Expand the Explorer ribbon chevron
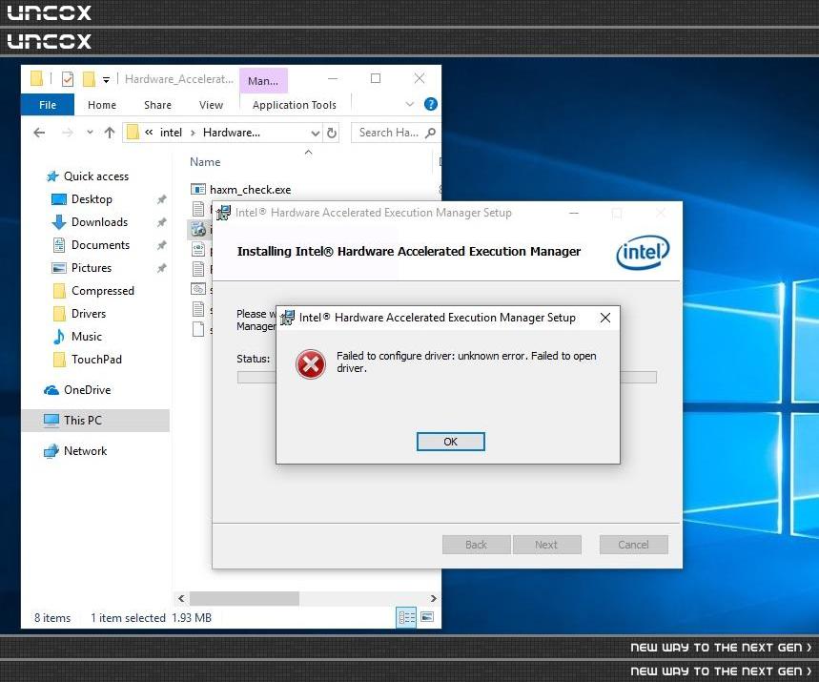Image resolution: width=819 pixels, height=682 pixels. pos(410,104)
